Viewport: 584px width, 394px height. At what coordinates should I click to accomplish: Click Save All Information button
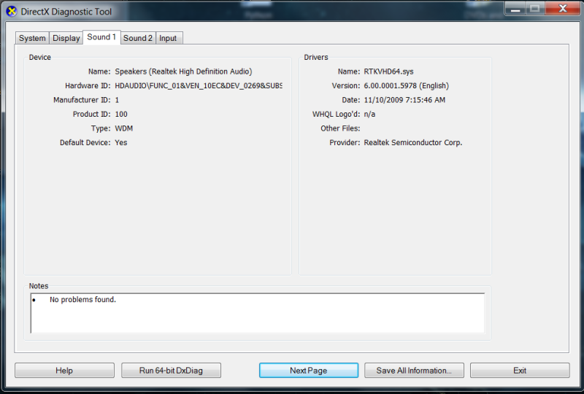[x=414, y=370]
